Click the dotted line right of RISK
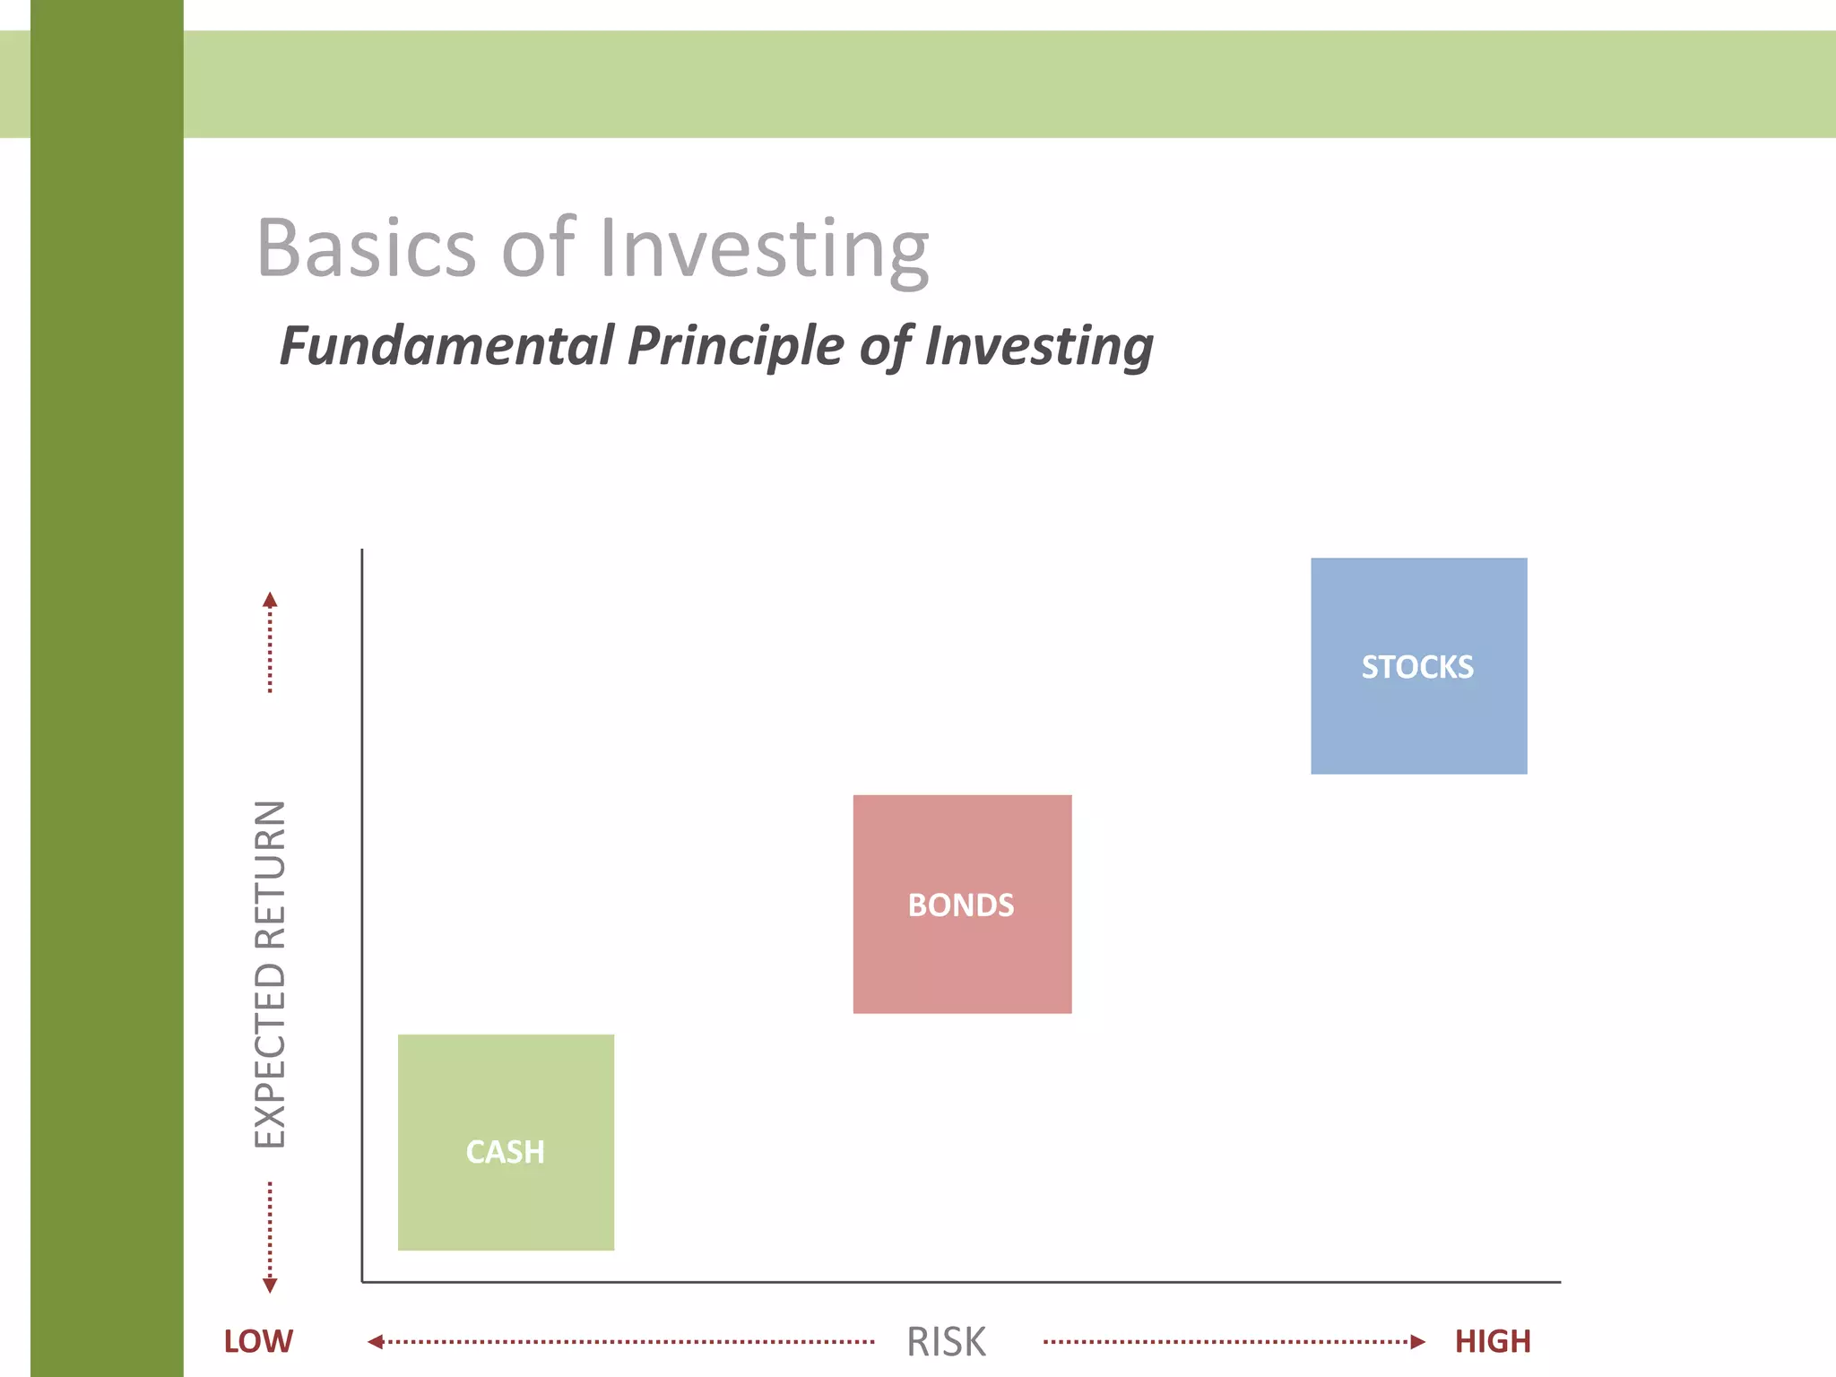 pyautogui.click(x=1228, y=1342)
